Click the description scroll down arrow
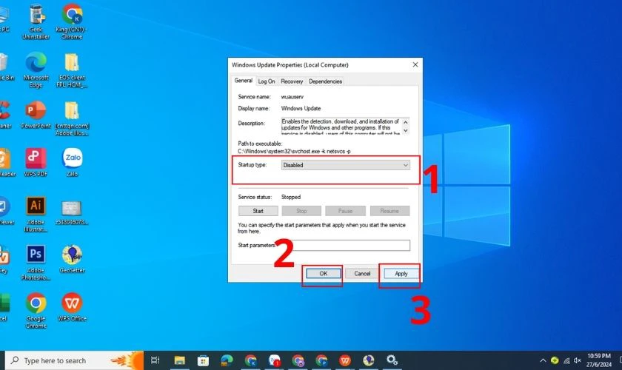Screen dimensions: 622x370 [x=406, y=130]
